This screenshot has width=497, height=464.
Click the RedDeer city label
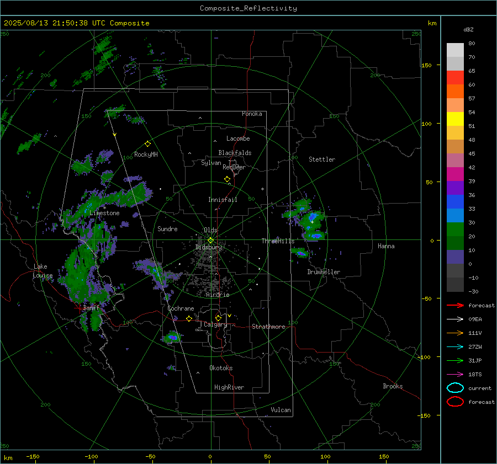234,167
